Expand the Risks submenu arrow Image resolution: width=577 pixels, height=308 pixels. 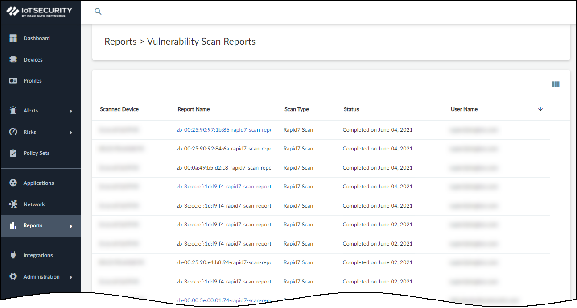71,133
